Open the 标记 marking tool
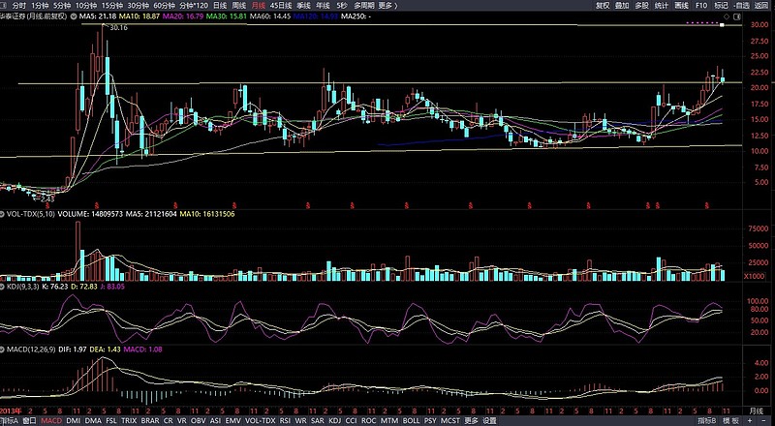Screen dimensions: 775x426 coord(721,5)
